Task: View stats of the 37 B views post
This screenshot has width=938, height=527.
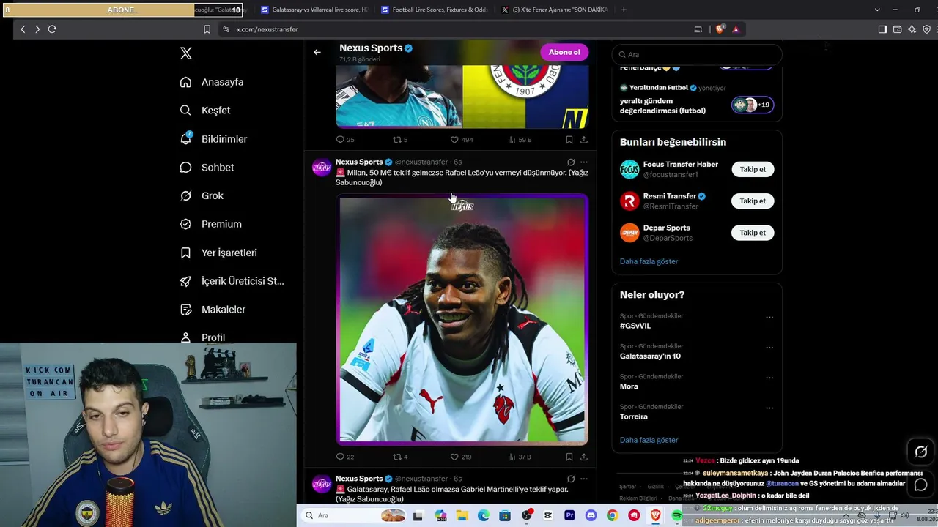Action: click(520, 457)
